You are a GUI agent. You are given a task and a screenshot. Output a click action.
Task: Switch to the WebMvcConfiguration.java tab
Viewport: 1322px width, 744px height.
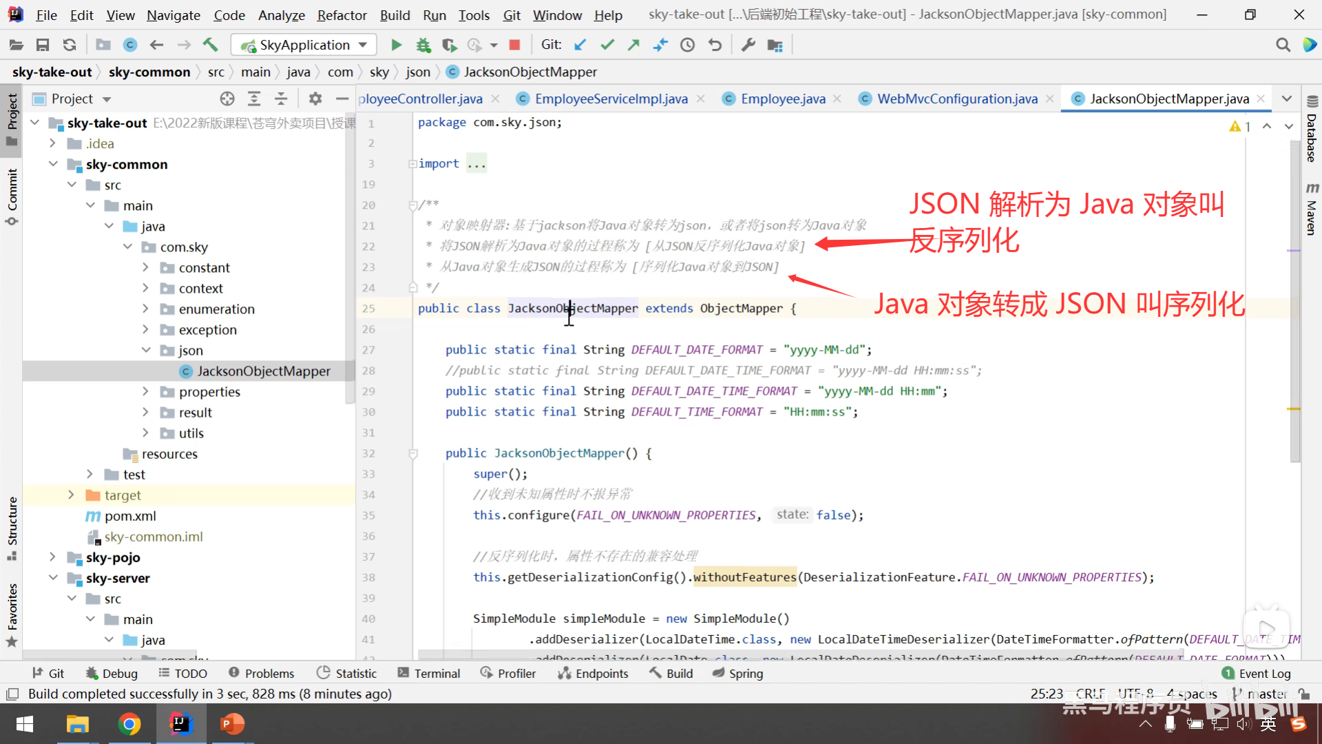pyautogui.click(x=957, y=99)
